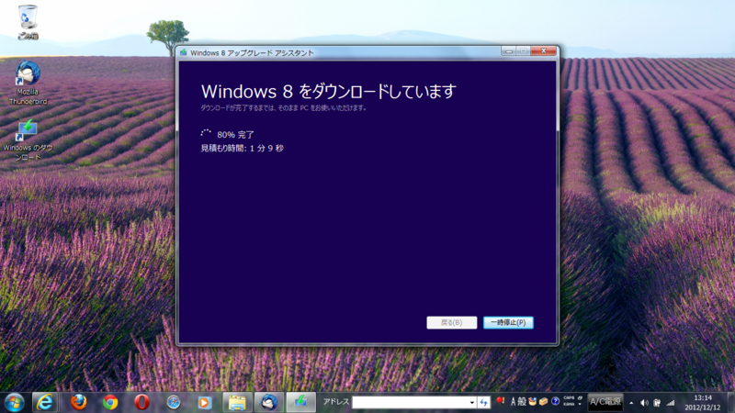Open Windows Media Player from the taskbar
This screenshot has width=735, height=413.
pos(204,402)
